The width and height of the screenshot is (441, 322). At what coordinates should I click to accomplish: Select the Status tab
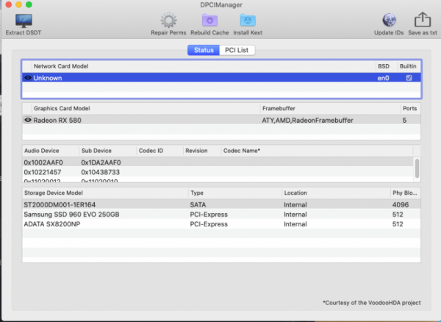(x=203, y=50)
